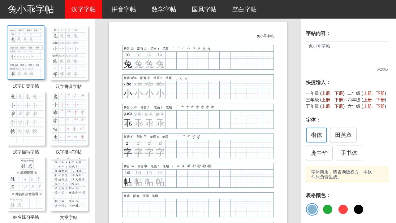Select the 田英章 font style
Viewport: 396px width, 223px height.
pos(343,135)
